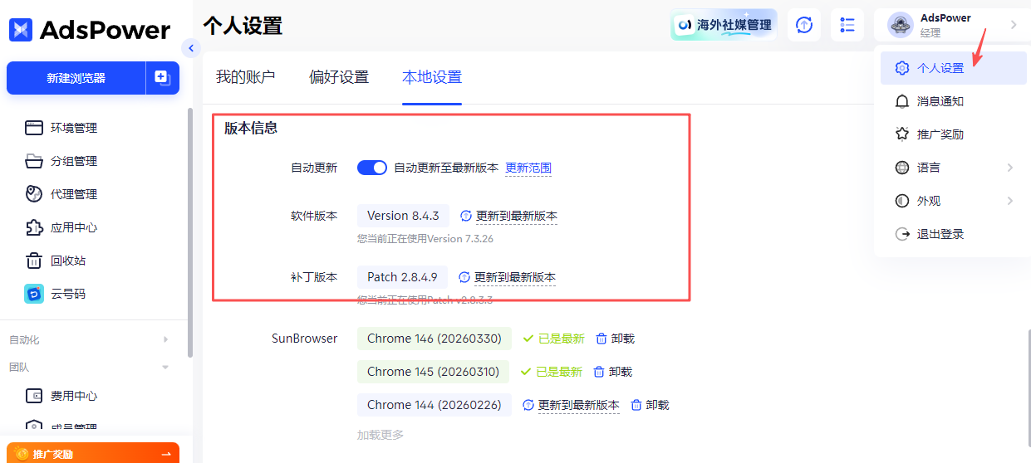Open 分组管理 in the sidebar
Viewport: 1031px width, 463px height.
74,161
